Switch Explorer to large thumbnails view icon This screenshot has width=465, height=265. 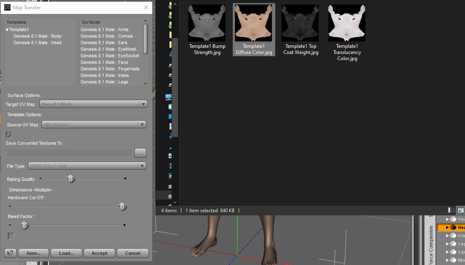[460, 210]
